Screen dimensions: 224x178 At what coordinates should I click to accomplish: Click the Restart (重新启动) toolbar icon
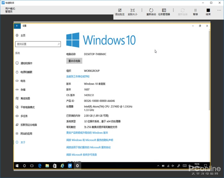click(x=151, y=12)
